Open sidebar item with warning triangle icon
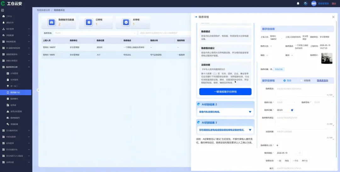Image resolution: width=340 pixels, height=172 pixels. (8, 111)
